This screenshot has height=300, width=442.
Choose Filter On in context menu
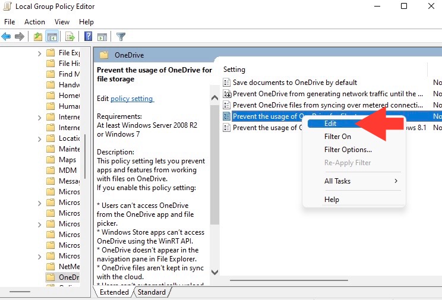(337, 137)
